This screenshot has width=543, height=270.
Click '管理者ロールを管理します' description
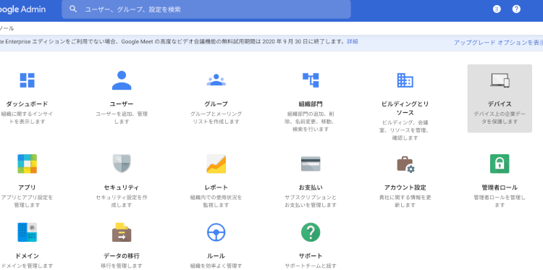[x=500, y=201]
